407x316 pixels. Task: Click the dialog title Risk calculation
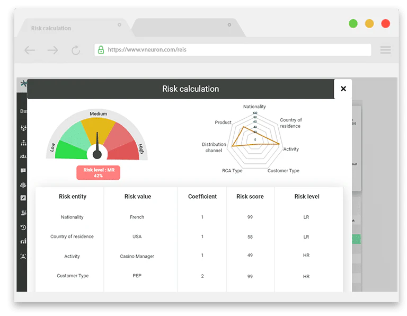pyautogui.click(x=191, y=89)
